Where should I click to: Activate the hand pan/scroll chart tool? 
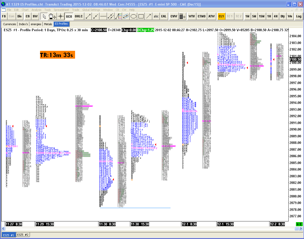(52, 16)
